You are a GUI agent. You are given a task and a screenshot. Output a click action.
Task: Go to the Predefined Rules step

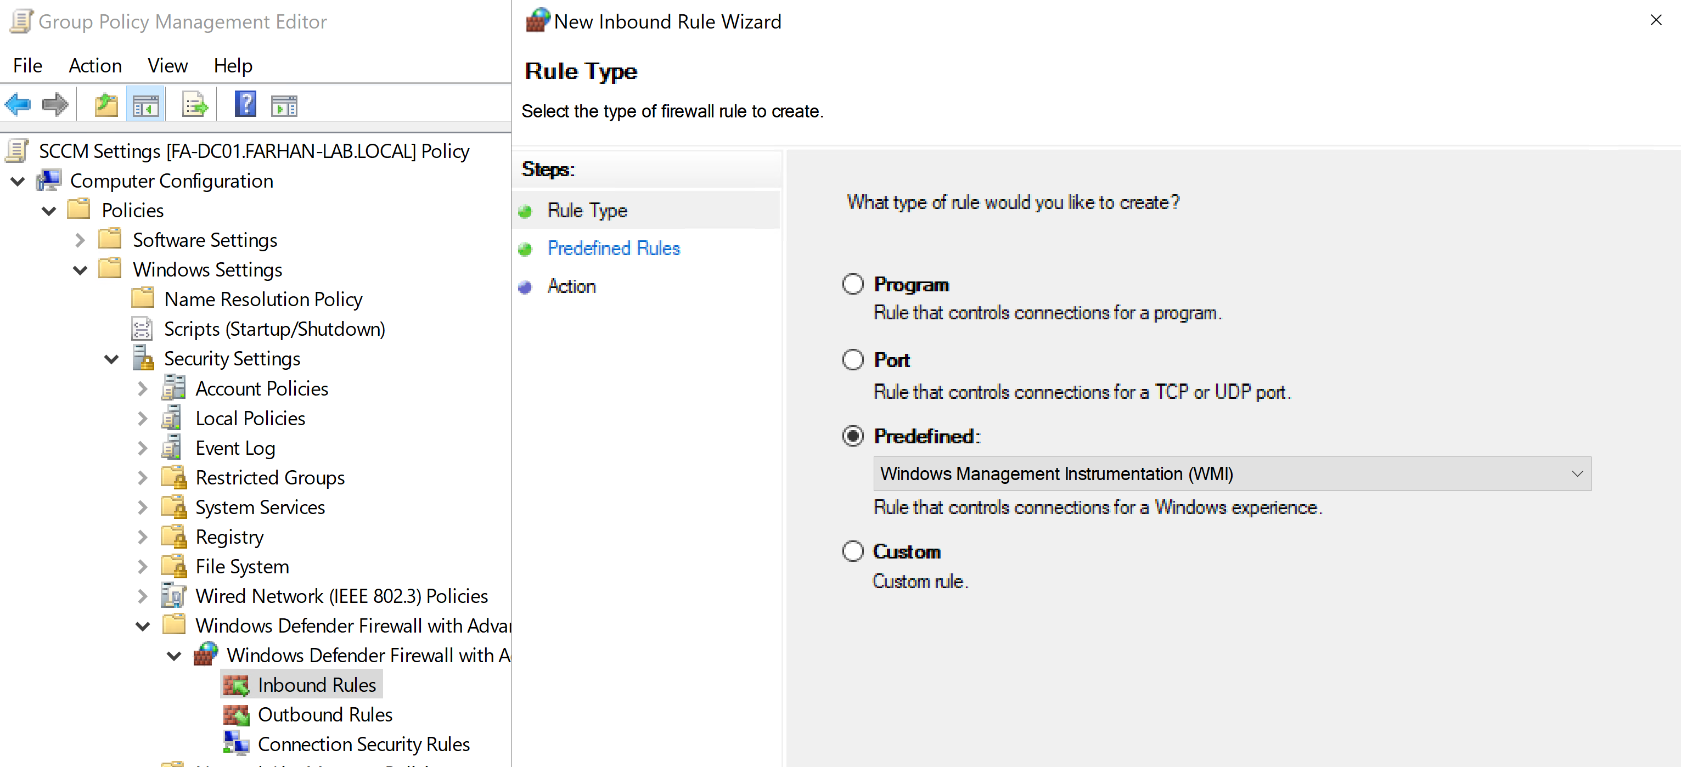click(614, 249)
